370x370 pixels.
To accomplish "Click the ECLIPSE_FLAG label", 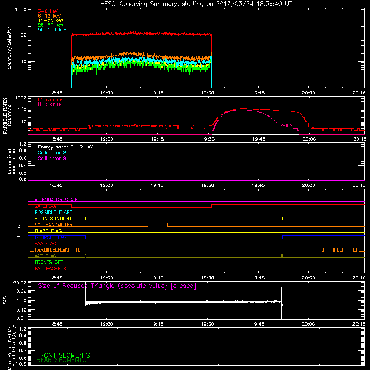I will click(x=50, y=237).
